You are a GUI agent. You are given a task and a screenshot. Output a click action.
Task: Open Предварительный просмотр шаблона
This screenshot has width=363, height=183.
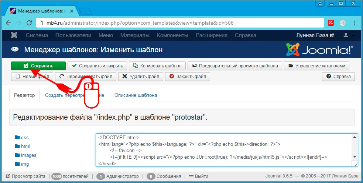click(x=235, y=66)
